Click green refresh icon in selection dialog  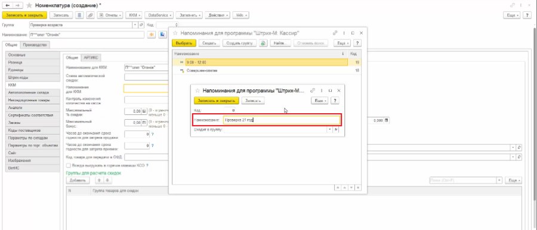[263, 43]
